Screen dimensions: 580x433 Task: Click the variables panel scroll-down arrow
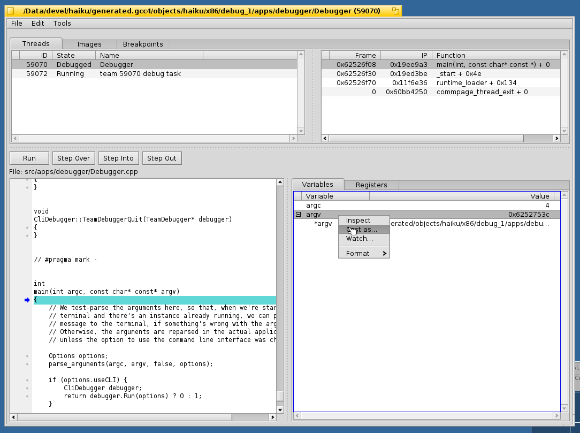point(564,408)
